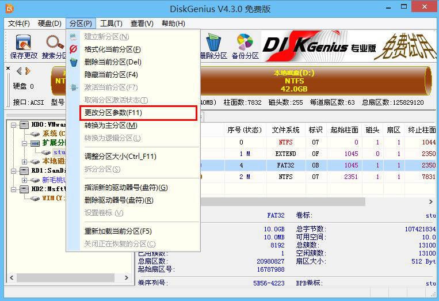This screenshot has height=301, width=439.
Task: Collapse the HD0 VMware tree node
Action: click(13, 125)
